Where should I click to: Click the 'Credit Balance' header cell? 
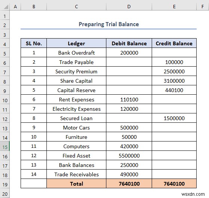(x=174, y=43)
